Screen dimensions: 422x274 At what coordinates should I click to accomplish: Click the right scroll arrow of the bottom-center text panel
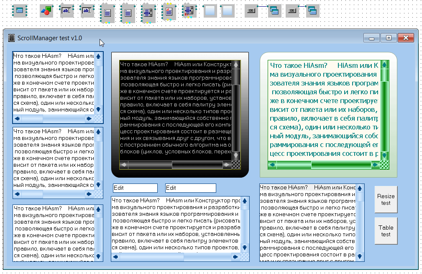(x=235, y=257)
